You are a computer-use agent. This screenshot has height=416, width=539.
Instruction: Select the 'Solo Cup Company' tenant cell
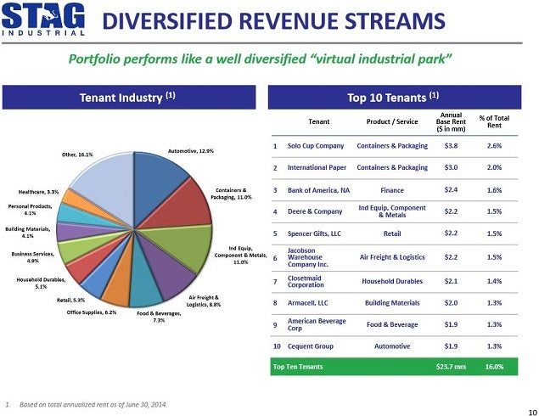(x=316, y=145)
